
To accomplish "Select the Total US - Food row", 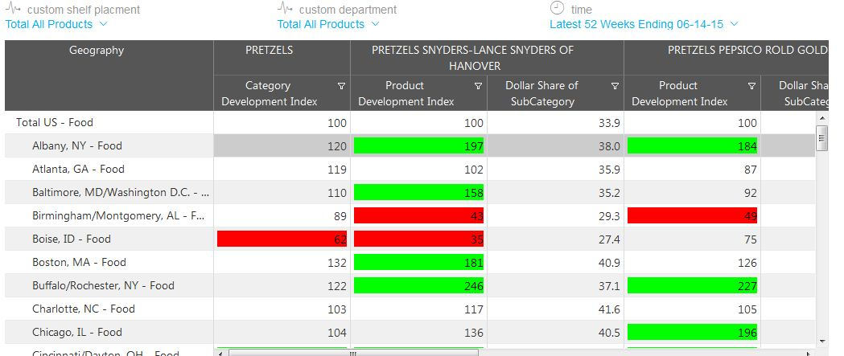I will [x=55, y=123].
